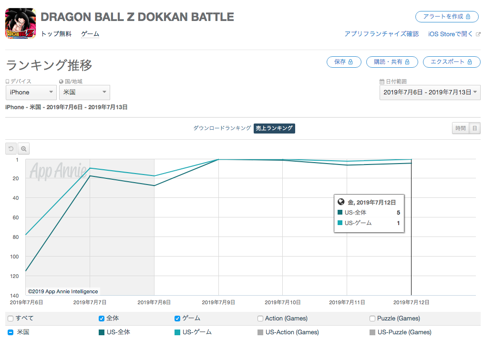Open アプリフランチャイズ確認 link
This screenshot has width=484, height=340.
(x=381, y=34)
